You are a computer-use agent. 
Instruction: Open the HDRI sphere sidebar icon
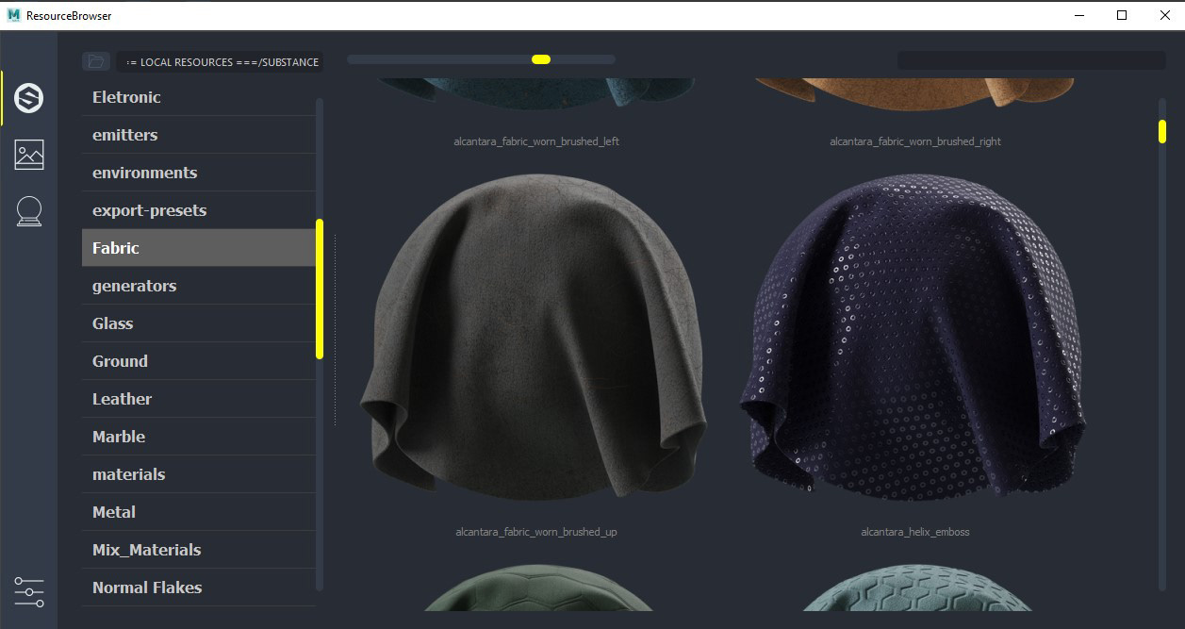29,211
